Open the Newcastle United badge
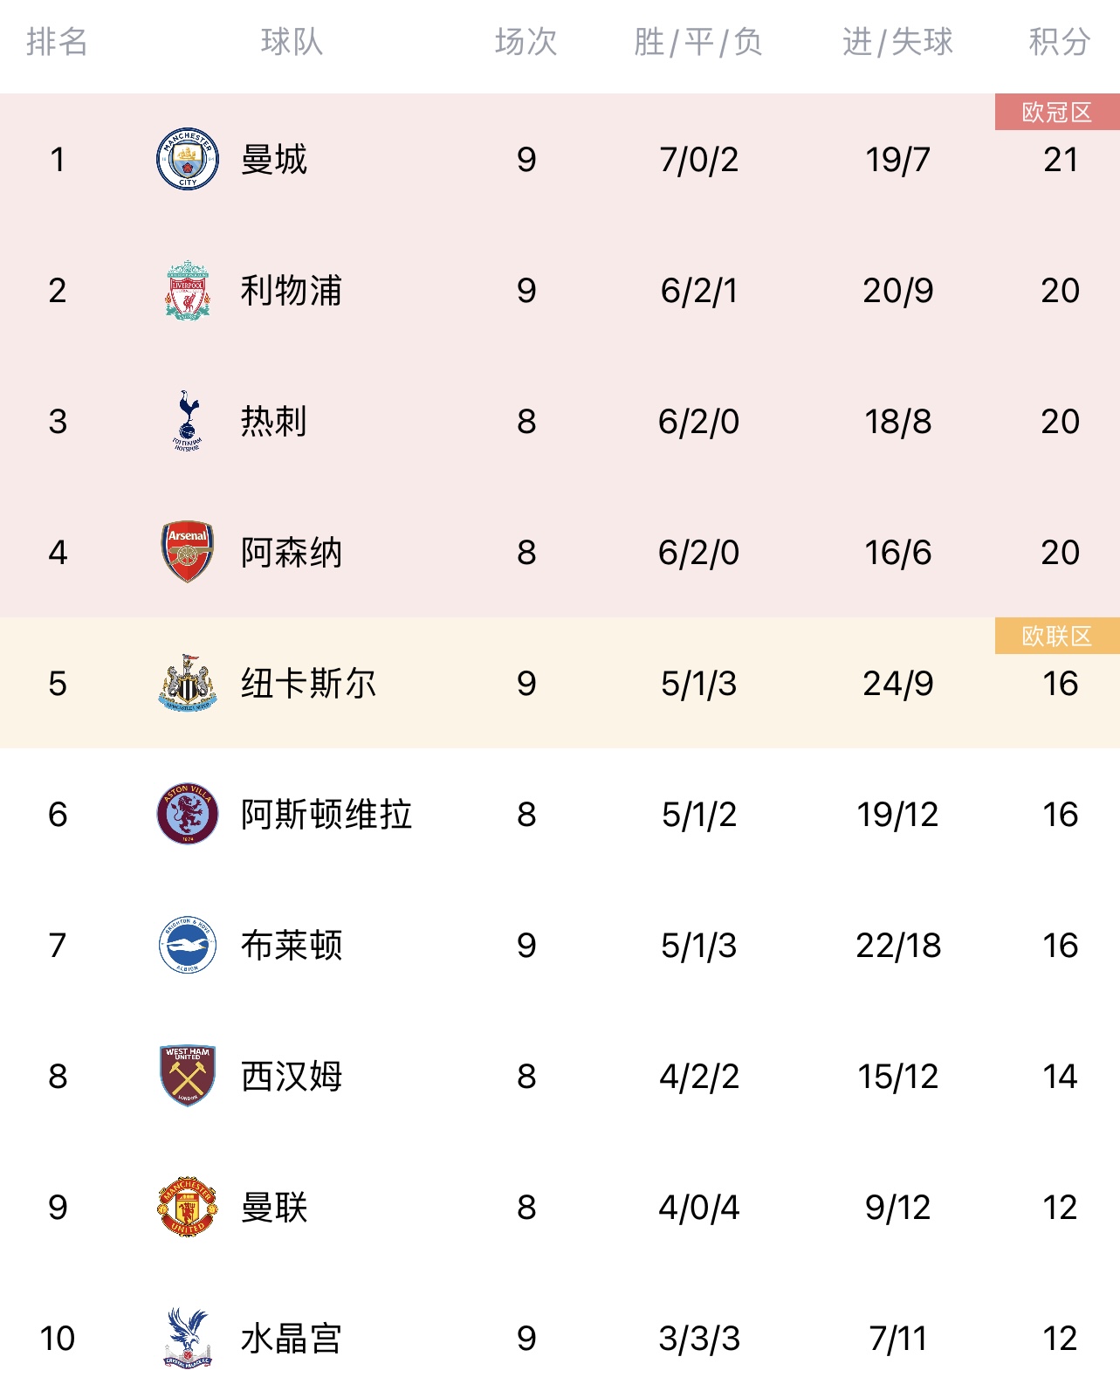The width and height of the screenshot is (1120, 1398). 187,683
